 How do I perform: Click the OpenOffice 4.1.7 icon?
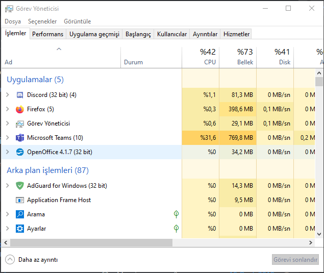(x=20, y=152)
